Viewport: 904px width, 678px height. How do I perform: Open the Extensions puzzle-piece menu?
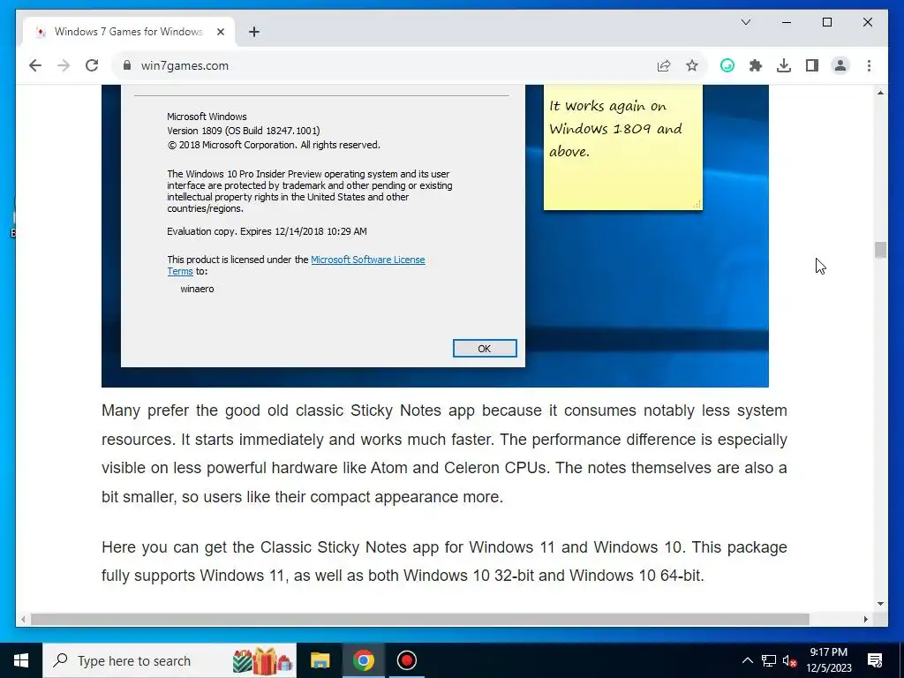[x=756, y=65]
